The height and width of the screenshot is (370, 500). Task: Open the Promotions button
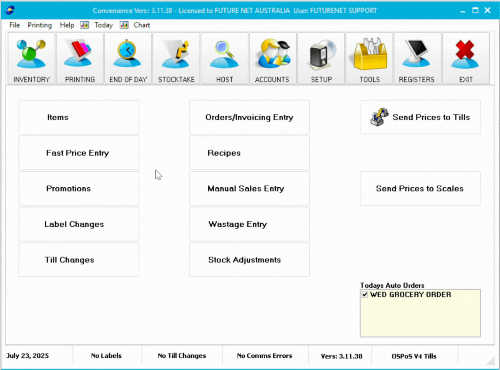pos(79,188)
